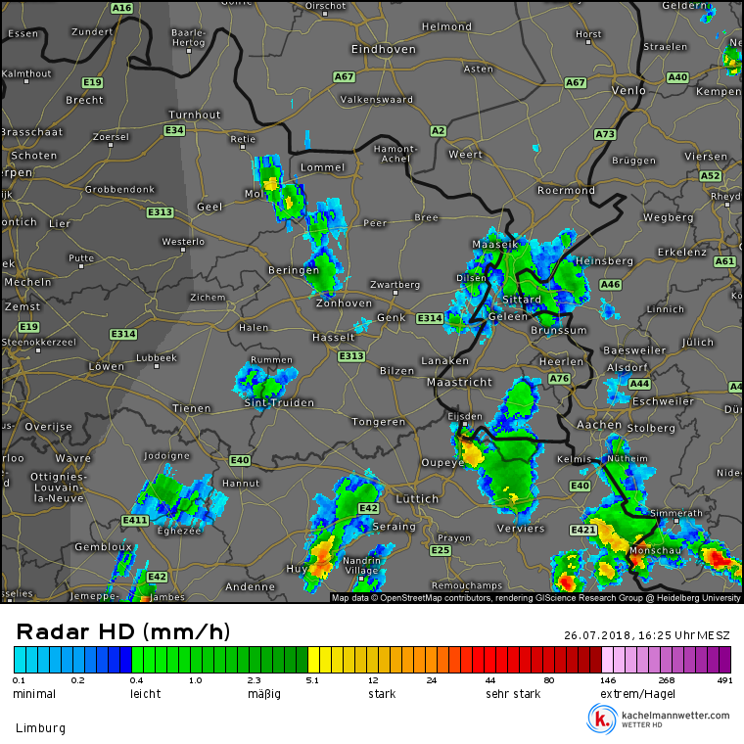Click the A52 road shield

[x=711, y=176]
